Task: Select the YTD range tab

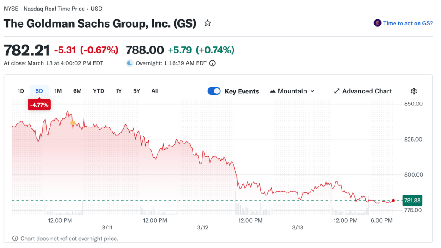Action: pyautogui.click(x=99, y=91)
